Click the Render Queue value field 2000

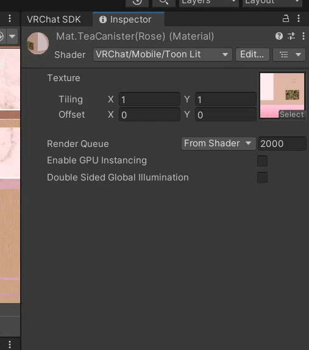(282, 143)
